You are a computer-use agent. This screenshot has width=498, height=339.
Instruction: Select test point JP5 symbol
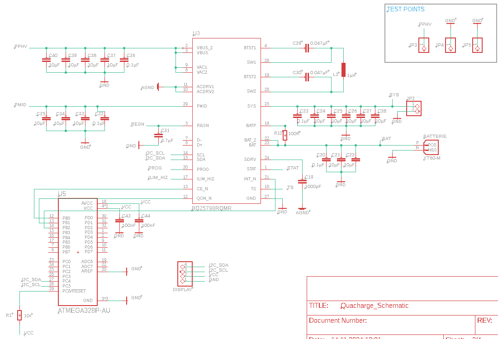click(x=477, y=45)
